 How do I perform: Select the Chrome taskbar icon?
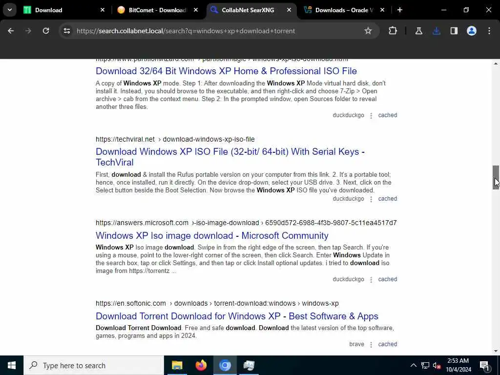point(225,365)
